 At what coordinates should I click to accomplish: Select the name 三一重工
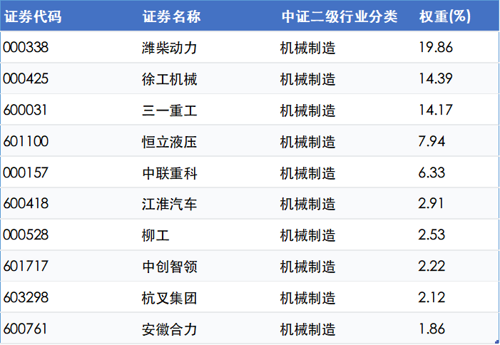pyautogui.click(x=170, y=111)
